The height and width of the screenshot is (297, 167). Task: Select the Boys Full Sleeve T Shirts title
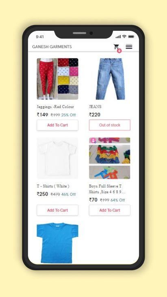tap(107, 189)
